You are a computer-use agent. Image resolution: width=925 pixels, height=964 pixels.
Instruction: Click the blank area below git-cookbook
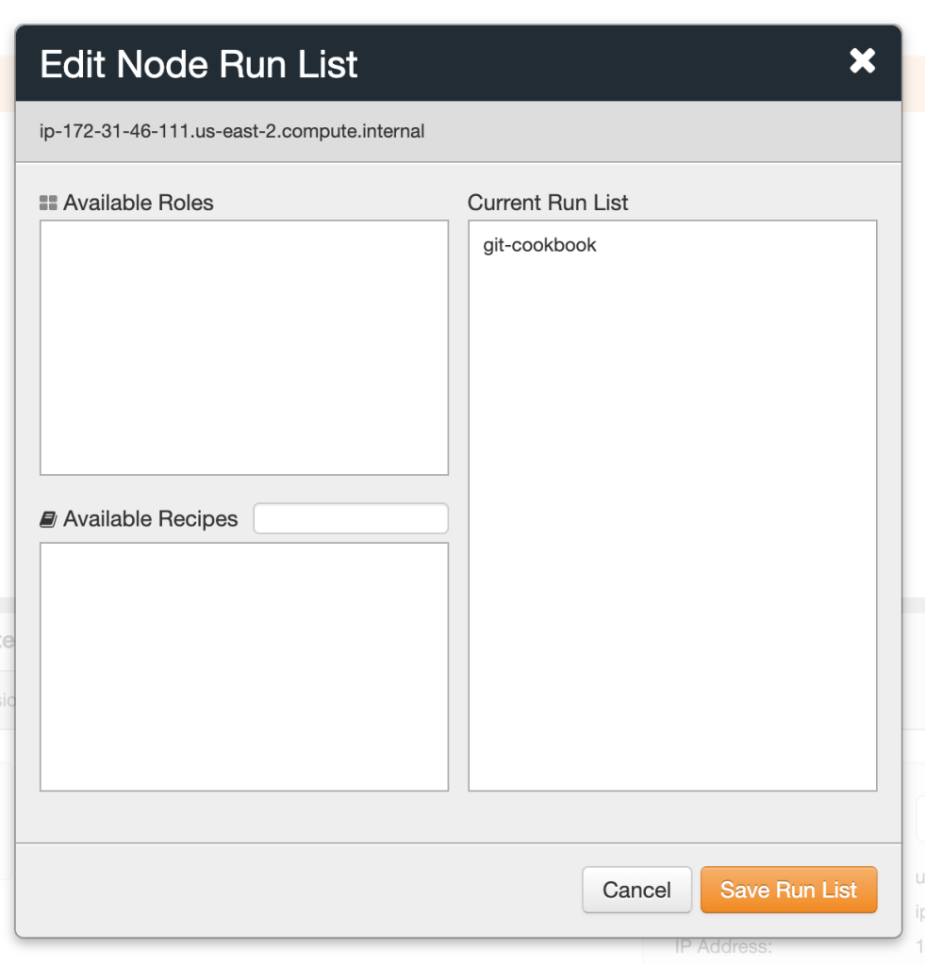click(671, 518)
